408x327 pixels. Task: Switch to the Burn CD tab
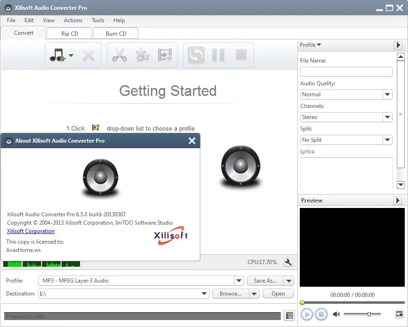[116, 34]
